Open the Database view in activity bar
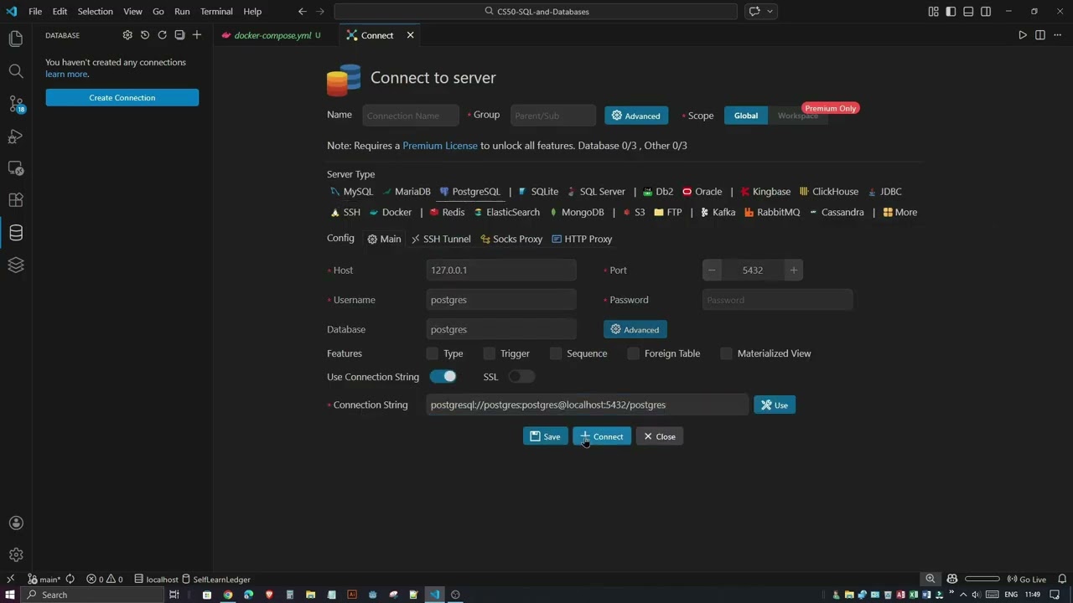This screenshot has width=1073, height=603. 15,233
